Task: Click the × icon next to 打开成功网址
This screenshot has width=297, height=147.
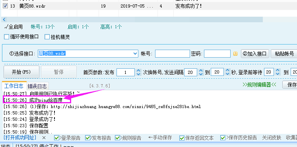Action: point(44,138)
